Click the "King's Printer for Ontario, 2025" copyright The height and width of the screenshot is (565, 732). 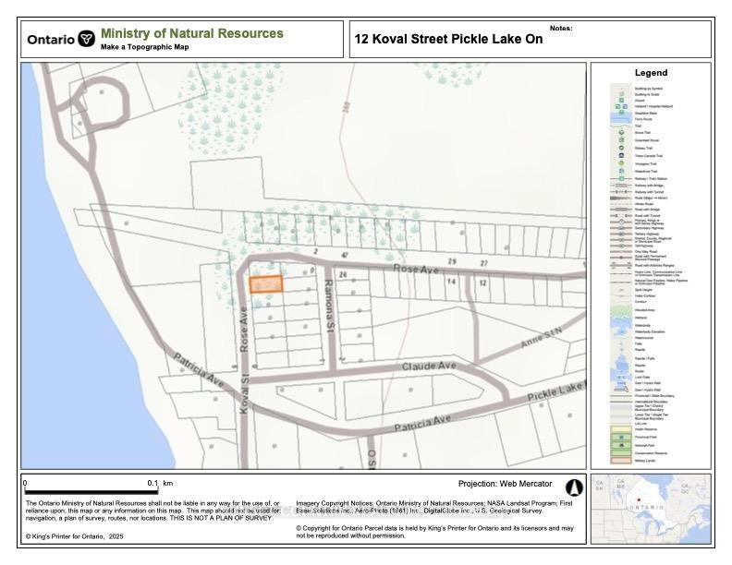coord(75,536)
